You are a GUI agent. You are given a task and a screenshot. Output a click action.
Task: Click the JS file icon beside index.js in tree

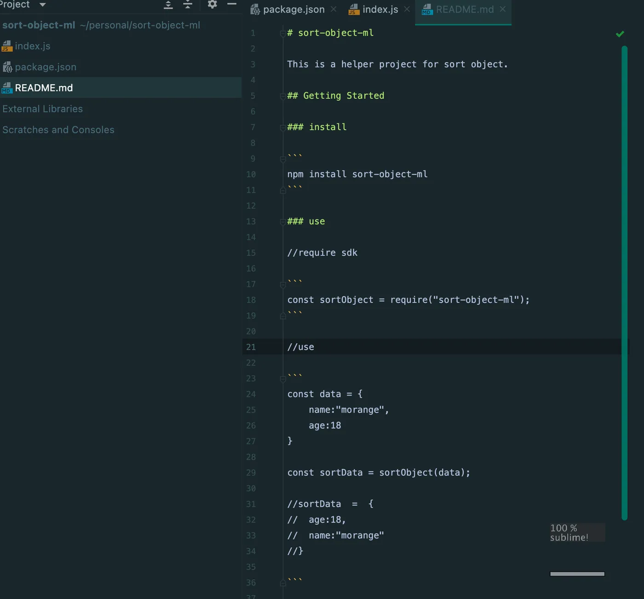[x=6, y=46]
